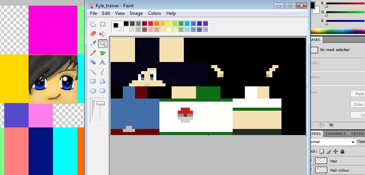The height and width of the screenshot is (175, 365).
Task: Toggle lock position in Layers panel
Action: [336, 151]
